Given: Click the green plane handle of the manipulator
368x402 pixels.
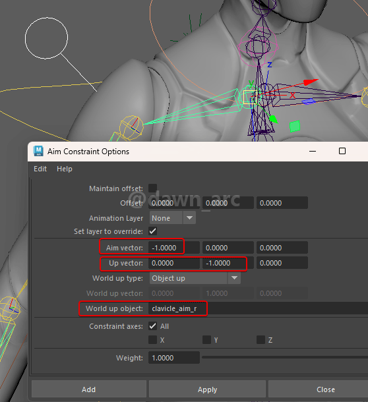Looking at the screenshot, I should (x=295, y=127).
